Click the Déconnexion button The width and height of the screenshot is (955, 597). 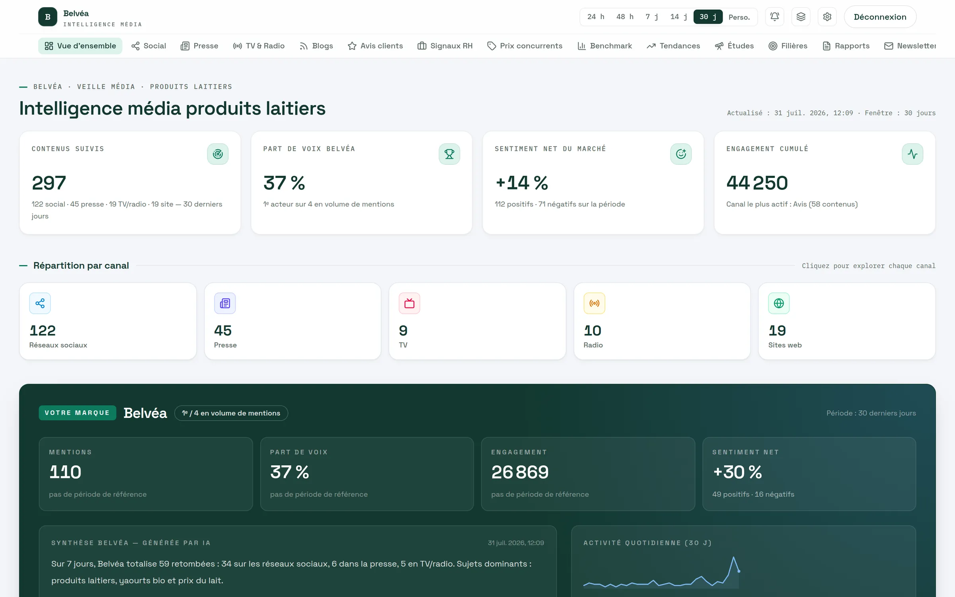click(x=880, y=17)
